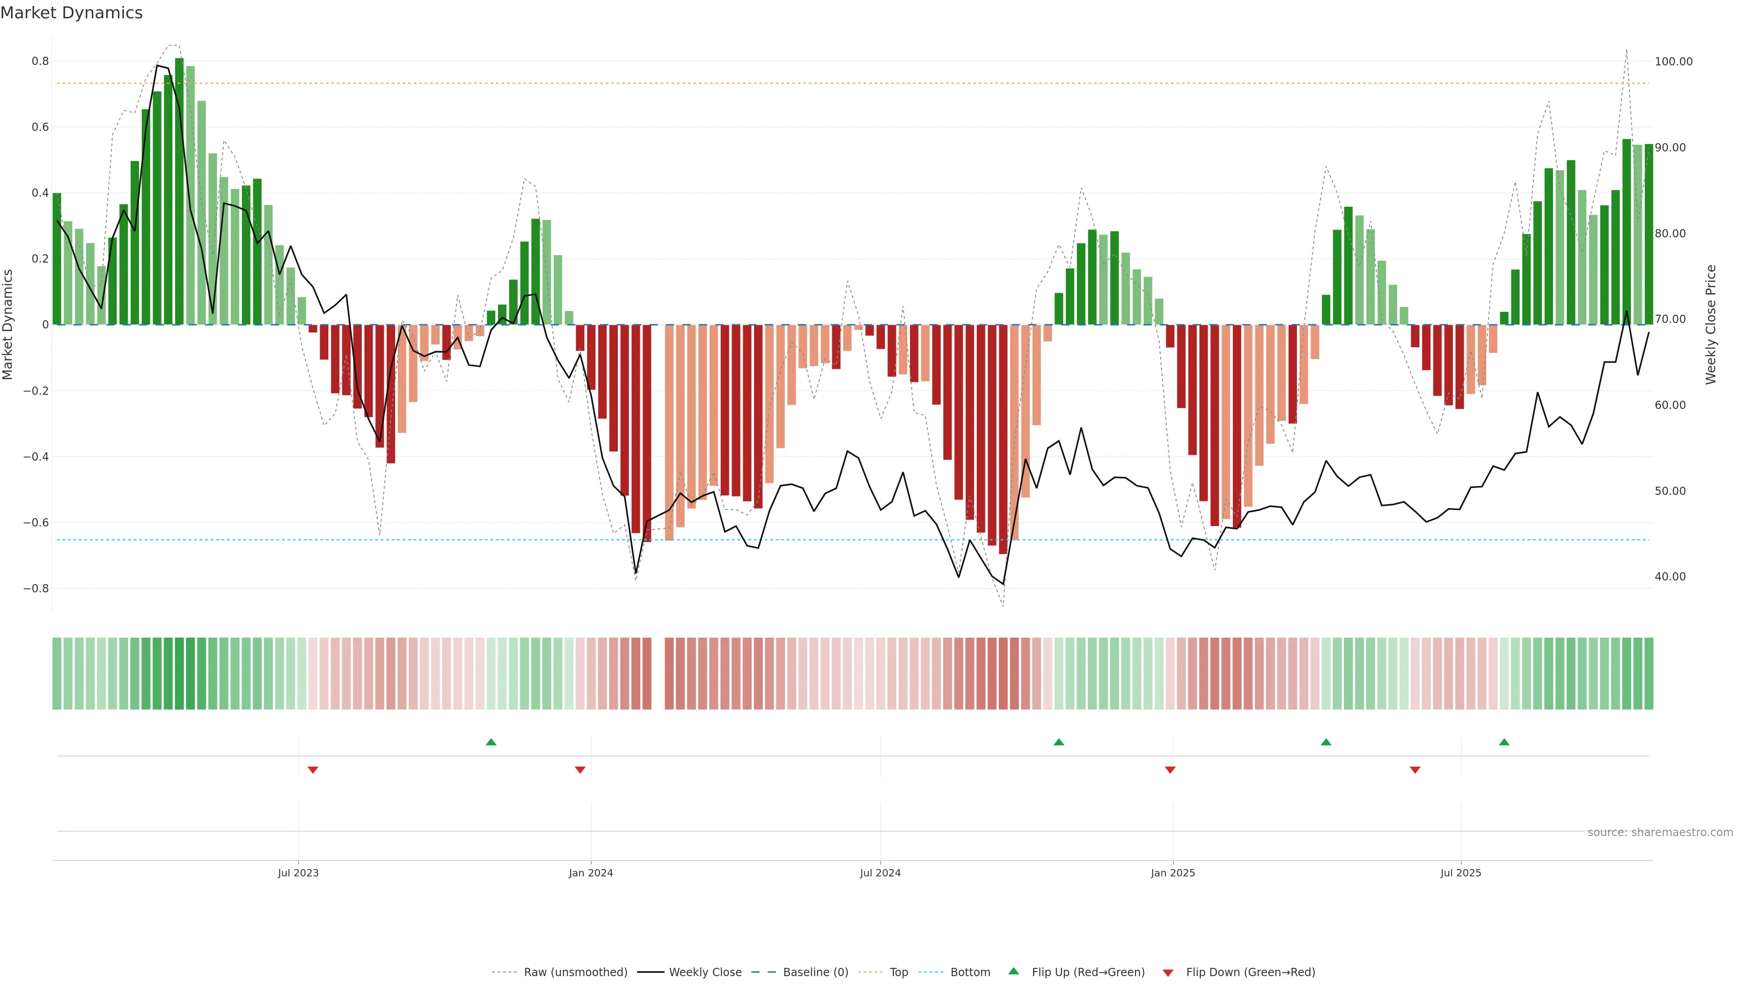Click the first green flip-up triangle marker
This screenshot has height=988, width=1756.
(491, 742)
